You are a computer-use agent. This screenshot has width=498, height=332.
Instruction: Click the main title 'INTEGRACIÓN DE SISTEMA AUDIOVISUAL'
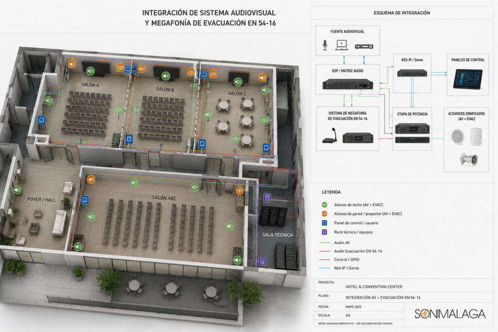pos(209,13)
